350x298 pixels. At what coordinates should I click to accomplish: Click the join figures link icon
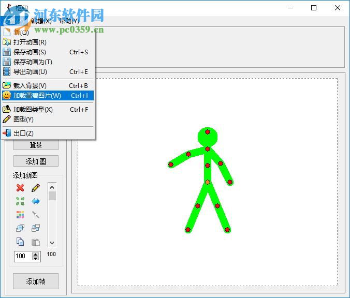click(36, 215)
